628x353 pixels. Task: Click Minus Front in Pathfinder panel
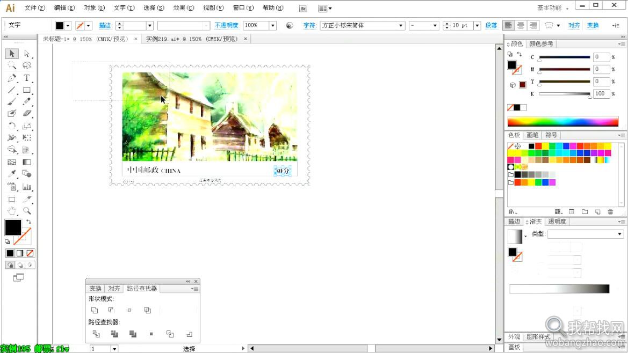[111, 310]
